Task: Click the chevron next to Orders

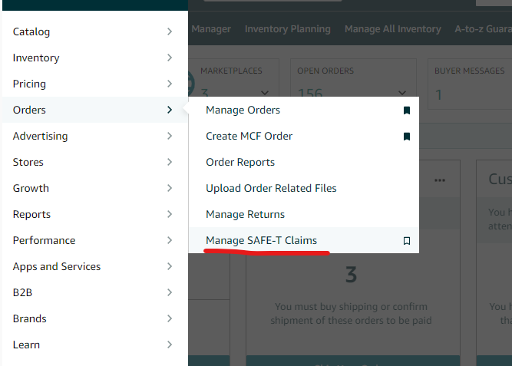Action: (170, 110)
